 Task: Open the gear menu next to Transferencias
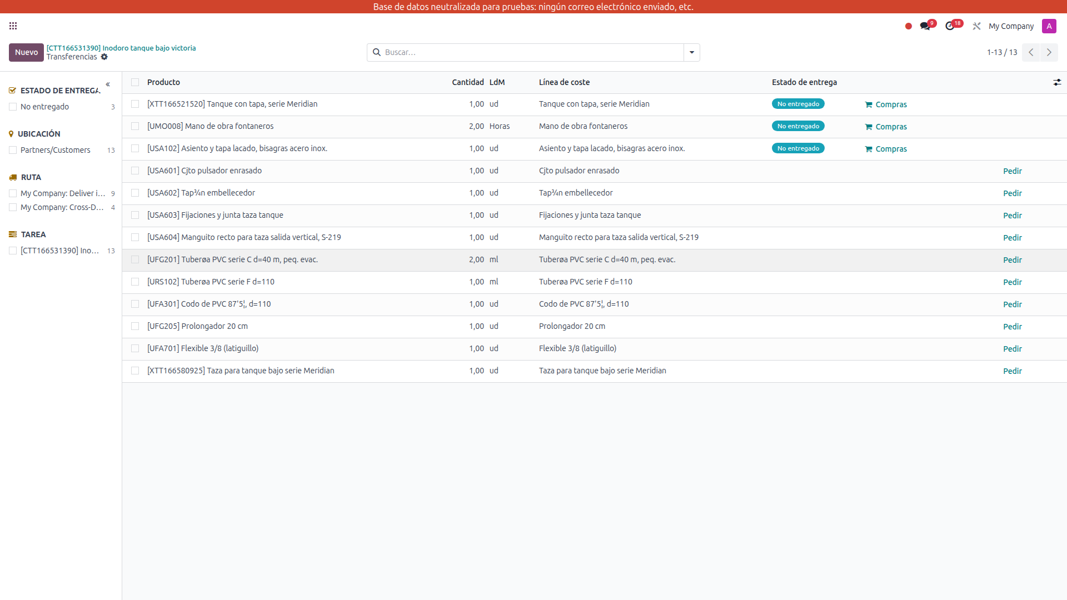pyautogui.click(x=104, y=57)
